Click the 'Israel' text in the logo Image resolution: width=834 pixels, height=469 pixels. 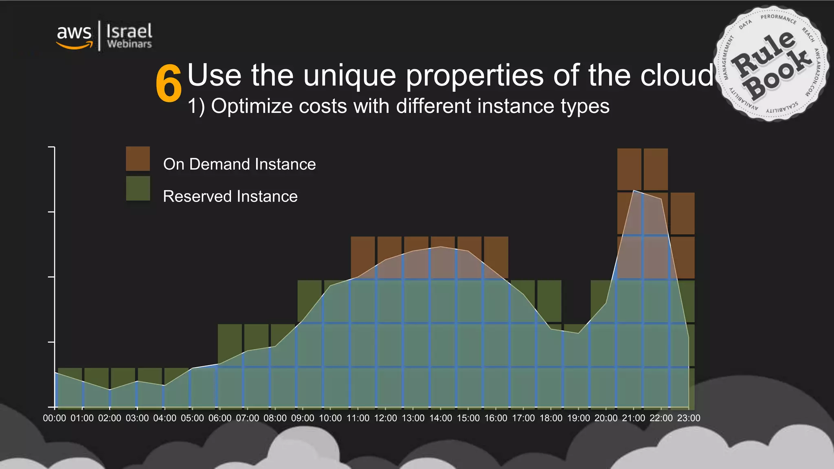pos(129,31)
